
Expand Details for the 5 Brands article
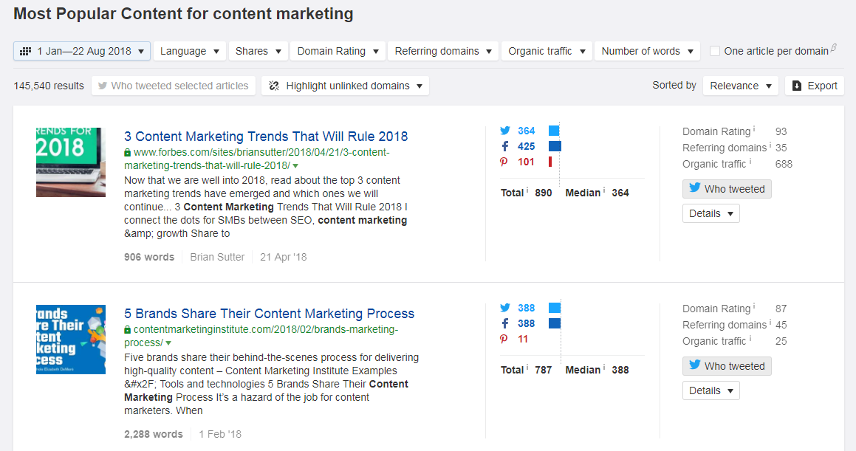click(711, 391)
